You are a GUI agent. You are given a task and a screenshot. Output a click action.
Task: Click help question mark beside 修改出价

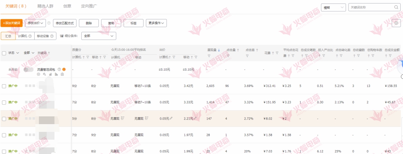point(49,23)
